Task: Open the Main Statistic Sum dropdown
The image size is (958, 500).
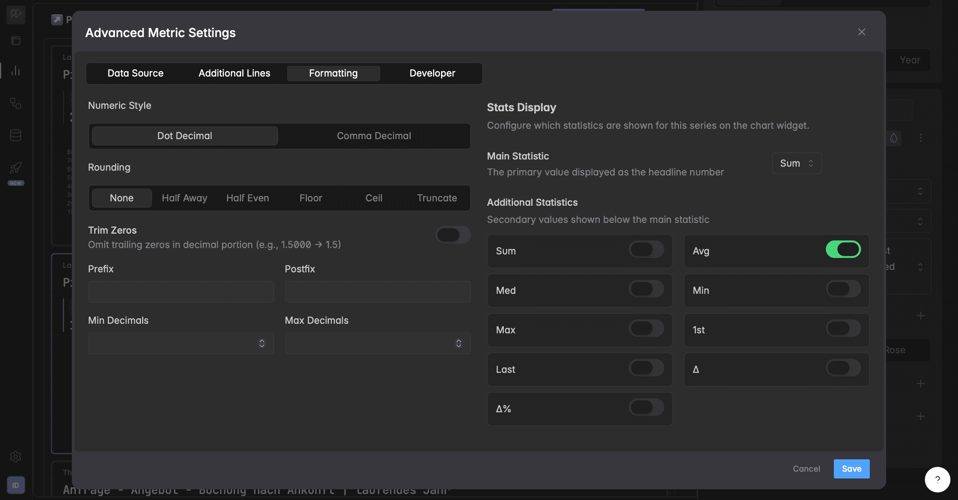Action: [x=797, y=163]
